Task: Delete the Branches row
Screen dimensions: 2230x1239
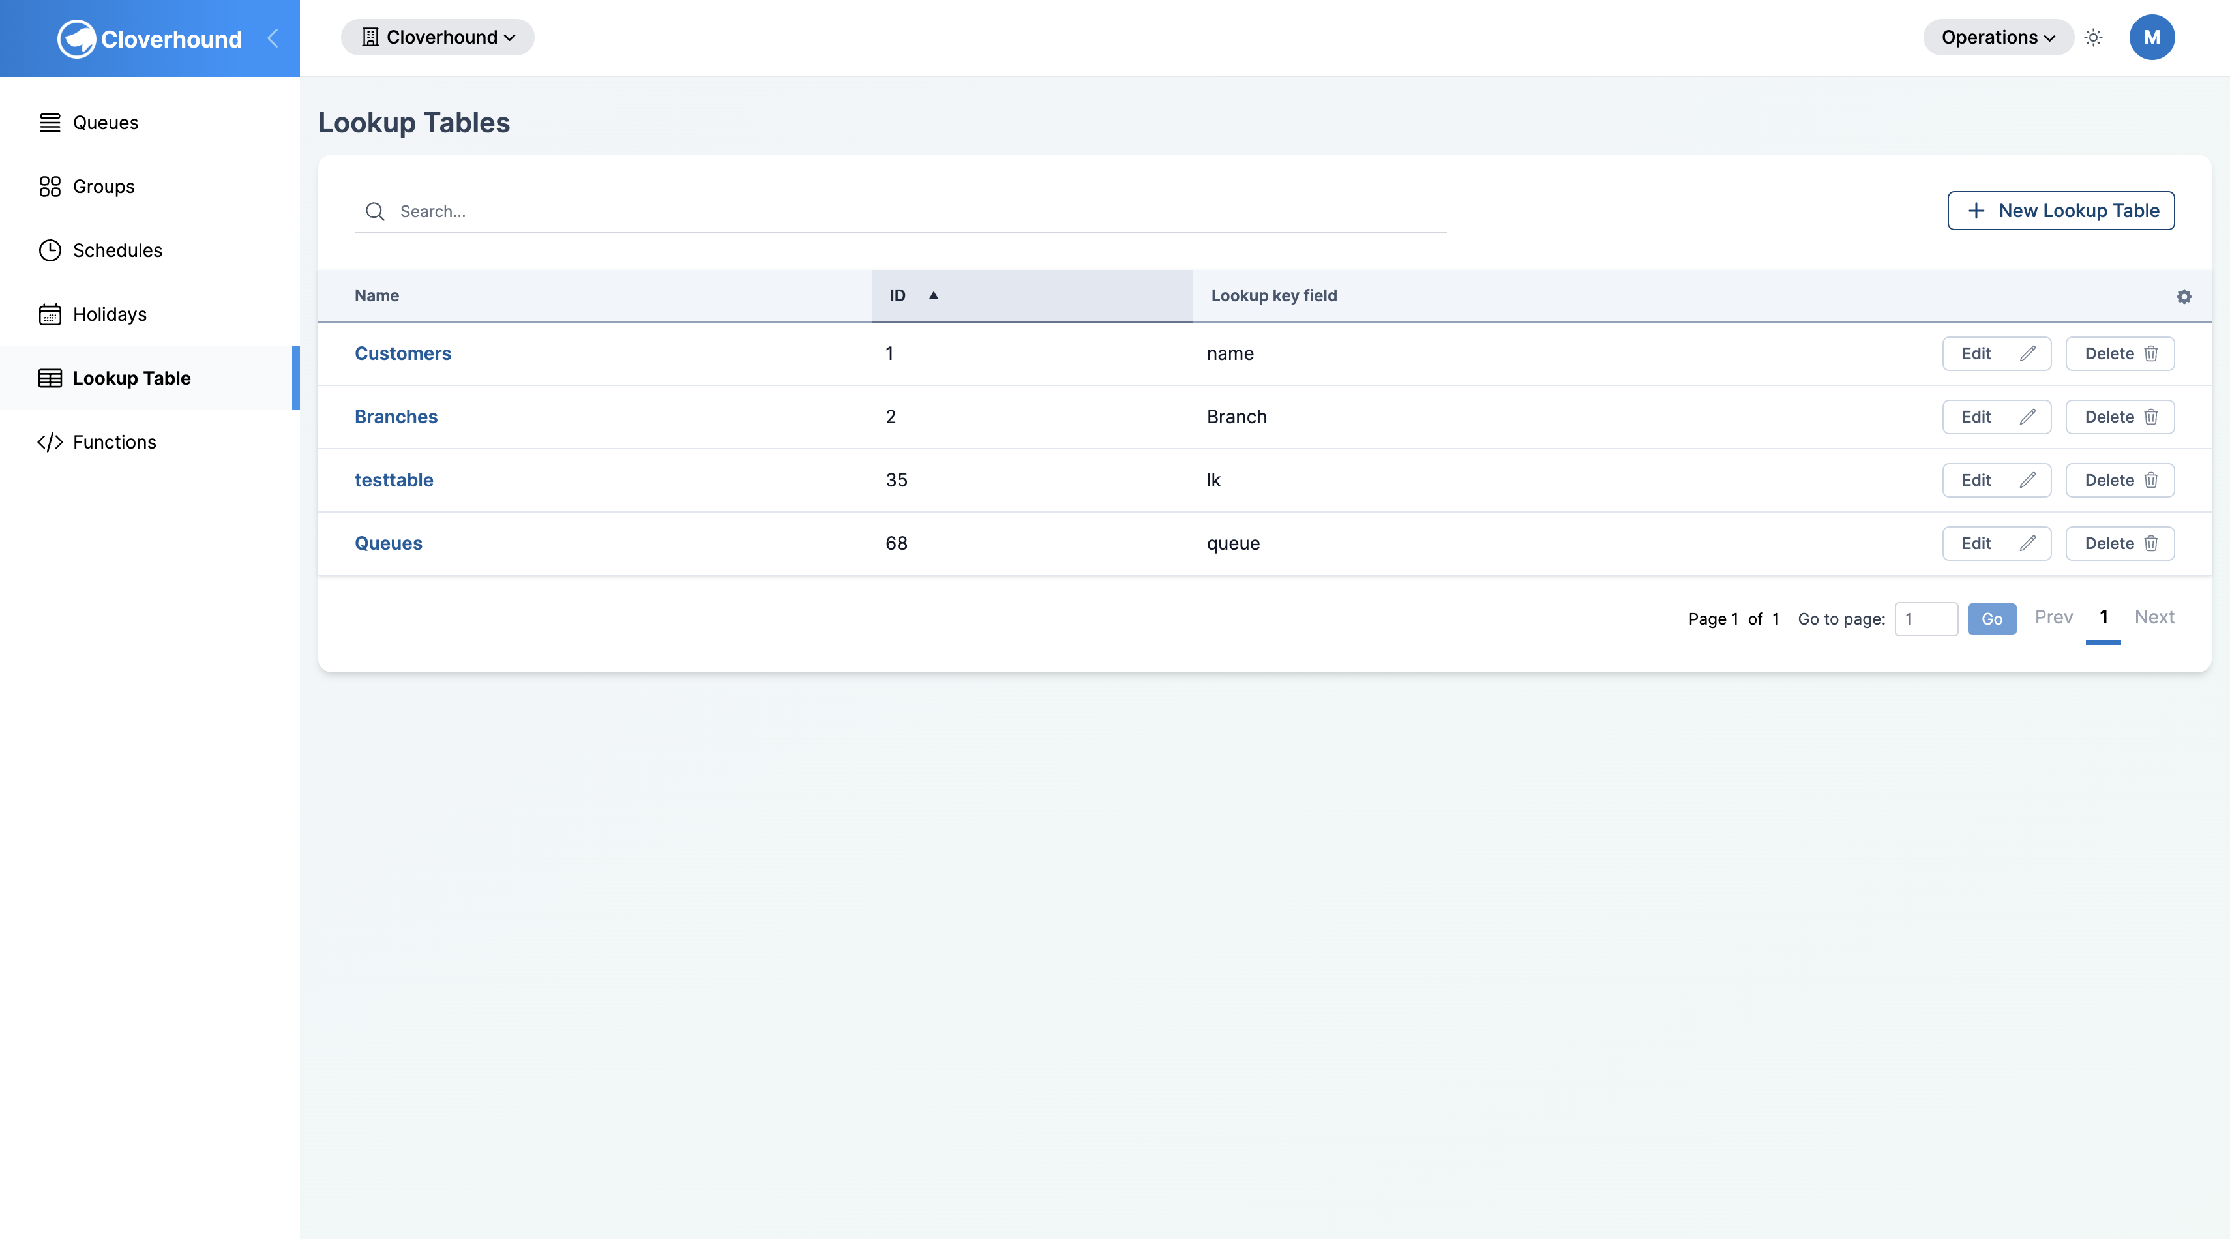Action: (x=2120, y=417)
